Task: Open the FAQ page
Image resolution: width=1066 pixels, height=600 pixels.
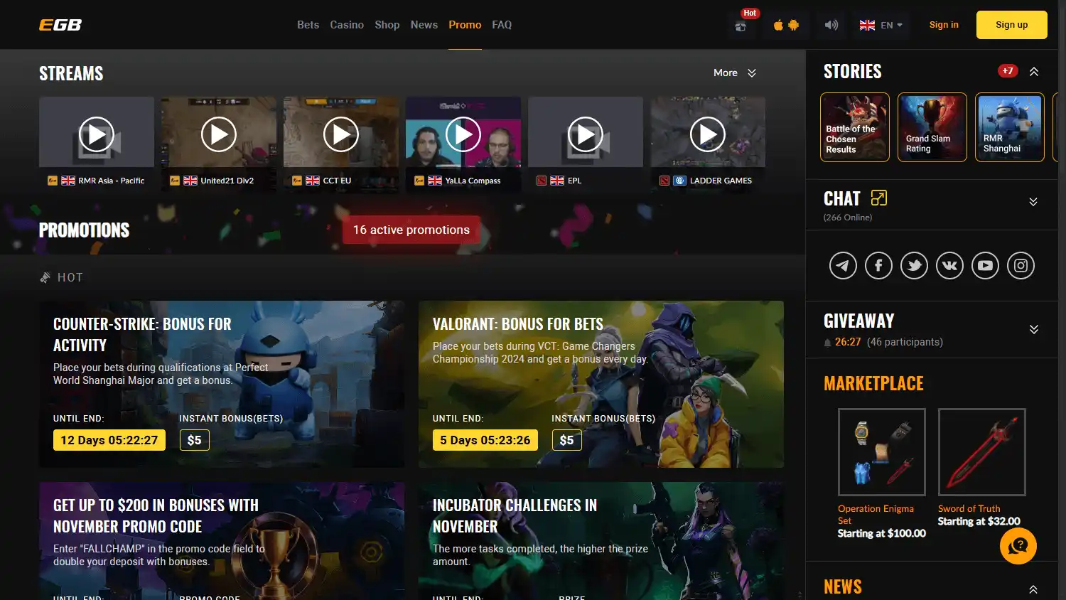Action: point(502,25)
